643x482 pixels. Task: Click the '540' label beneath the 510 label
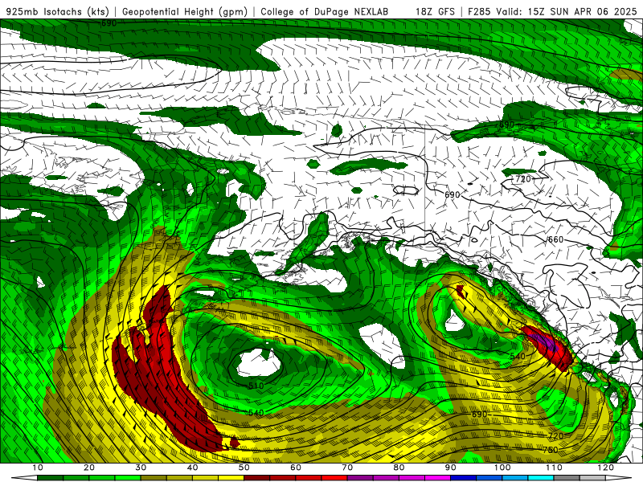(x=256, y=412)
